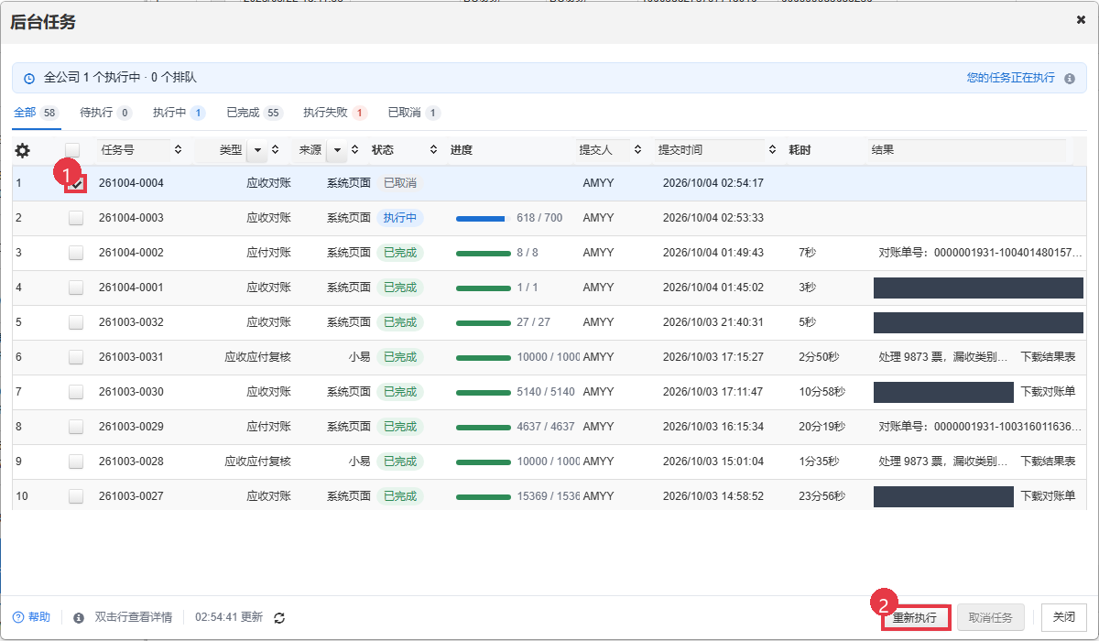Check the box for task 261003-0027
The image size is (1099, 641).
tap(76, 496)
